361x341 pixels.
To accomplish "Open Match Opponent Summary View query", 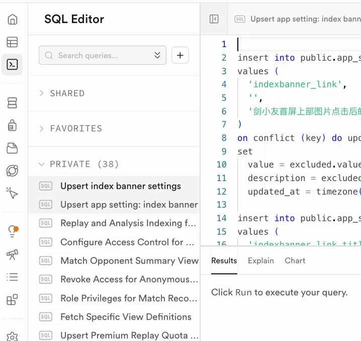I will [x=129, y=261].
